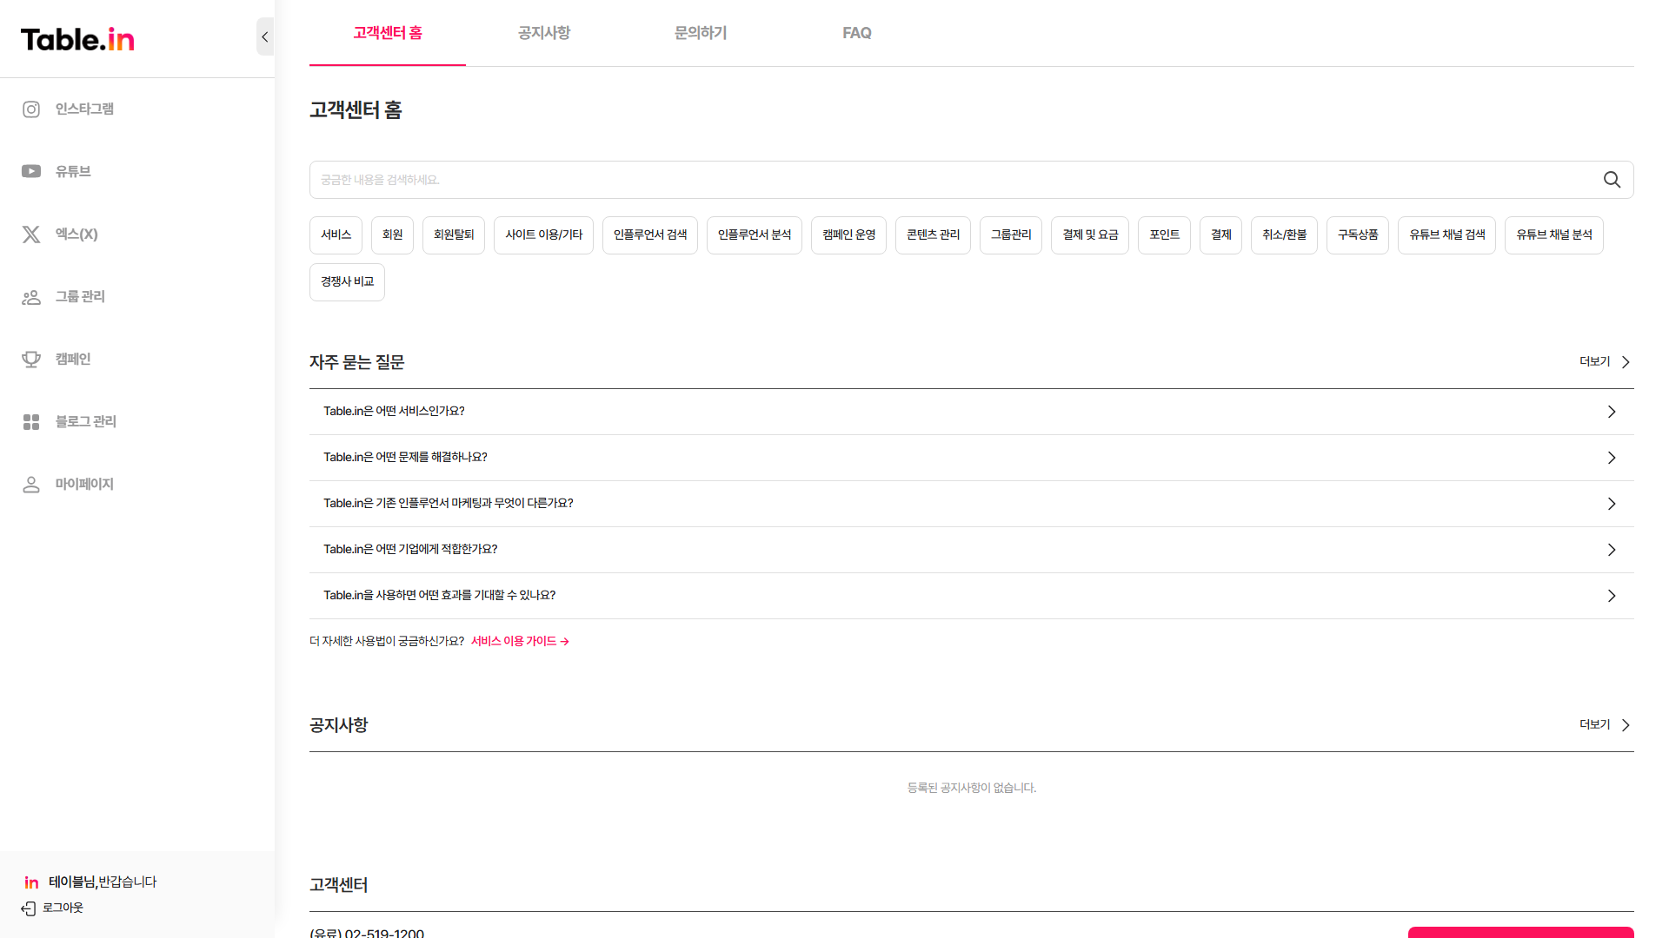
Task: Open the 그룹 관리 people icon
Action: 31,297
